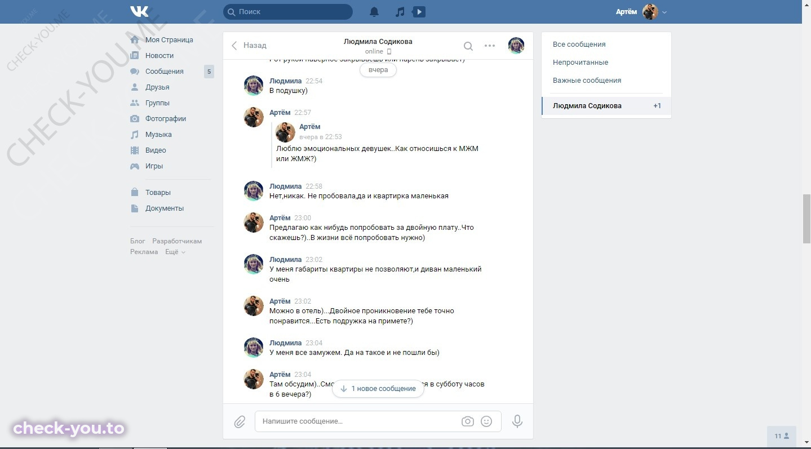Click Людмила avatar at 22:54 message

[254, 86]
